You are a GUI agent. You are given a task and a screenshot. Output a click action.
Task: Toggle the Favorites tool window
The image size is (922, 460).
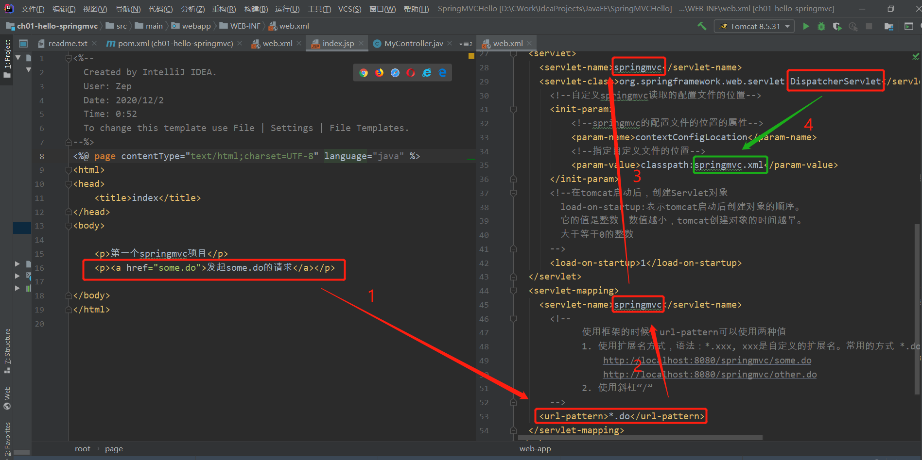(x=7, y=439)
